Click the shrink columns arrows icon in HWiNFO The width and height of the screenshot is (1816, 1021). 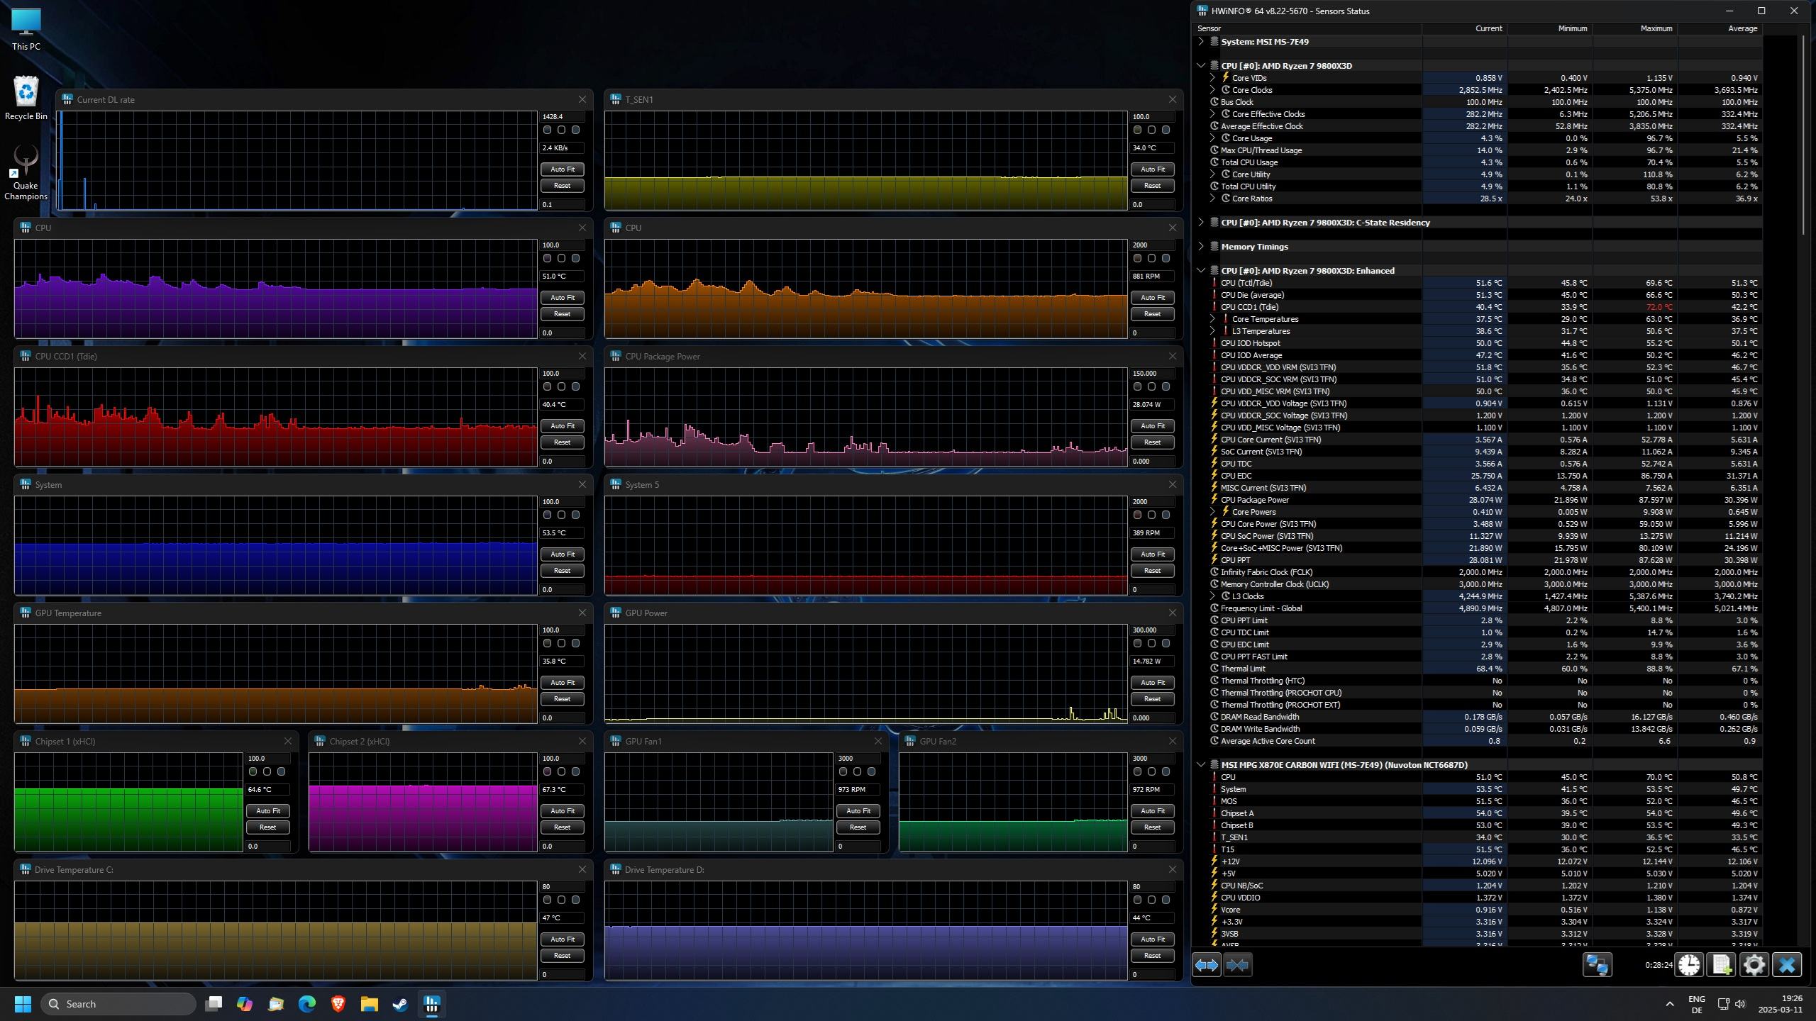pos(1237,965)
